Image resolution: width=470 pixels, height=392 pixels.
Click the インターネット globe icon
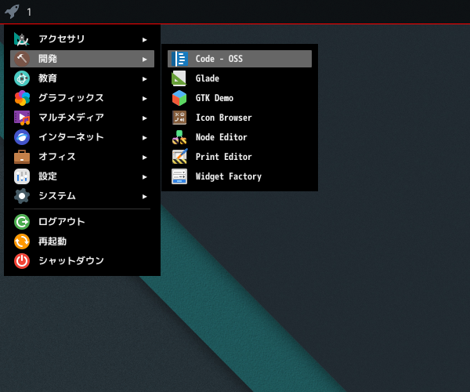pyautogui.click(x=22, y=137)
